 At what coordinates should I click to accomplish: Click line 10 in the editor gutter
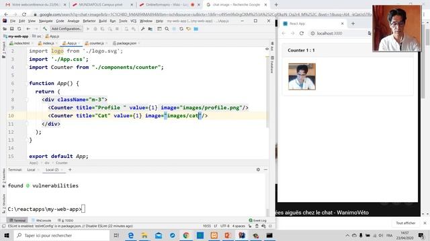(x=11, y=116)
